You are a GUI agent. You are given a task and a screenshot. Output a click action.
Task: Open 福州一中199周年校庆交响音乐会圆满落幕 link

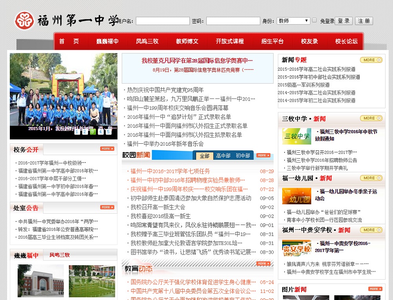[178, 108]
